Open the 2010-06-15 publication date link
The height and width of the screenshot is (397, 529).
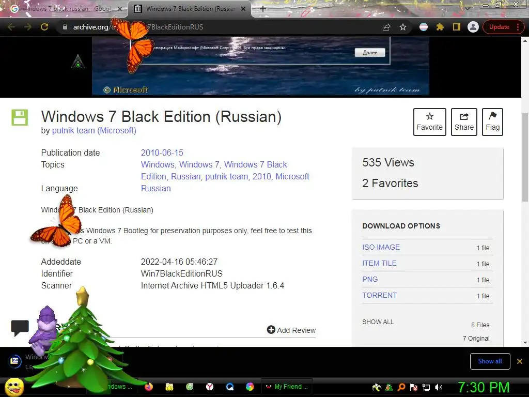point(162,152)
